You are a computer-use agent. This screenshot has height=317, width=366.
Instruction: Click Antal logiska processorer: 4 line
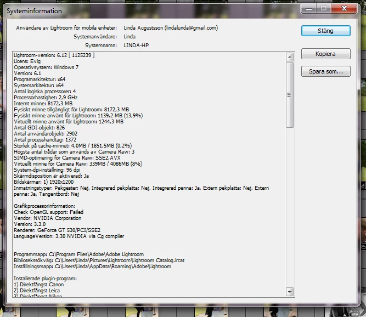point(44,92)
